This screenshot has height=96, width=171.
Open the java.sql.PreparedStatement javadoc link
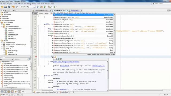click(66, 62)
